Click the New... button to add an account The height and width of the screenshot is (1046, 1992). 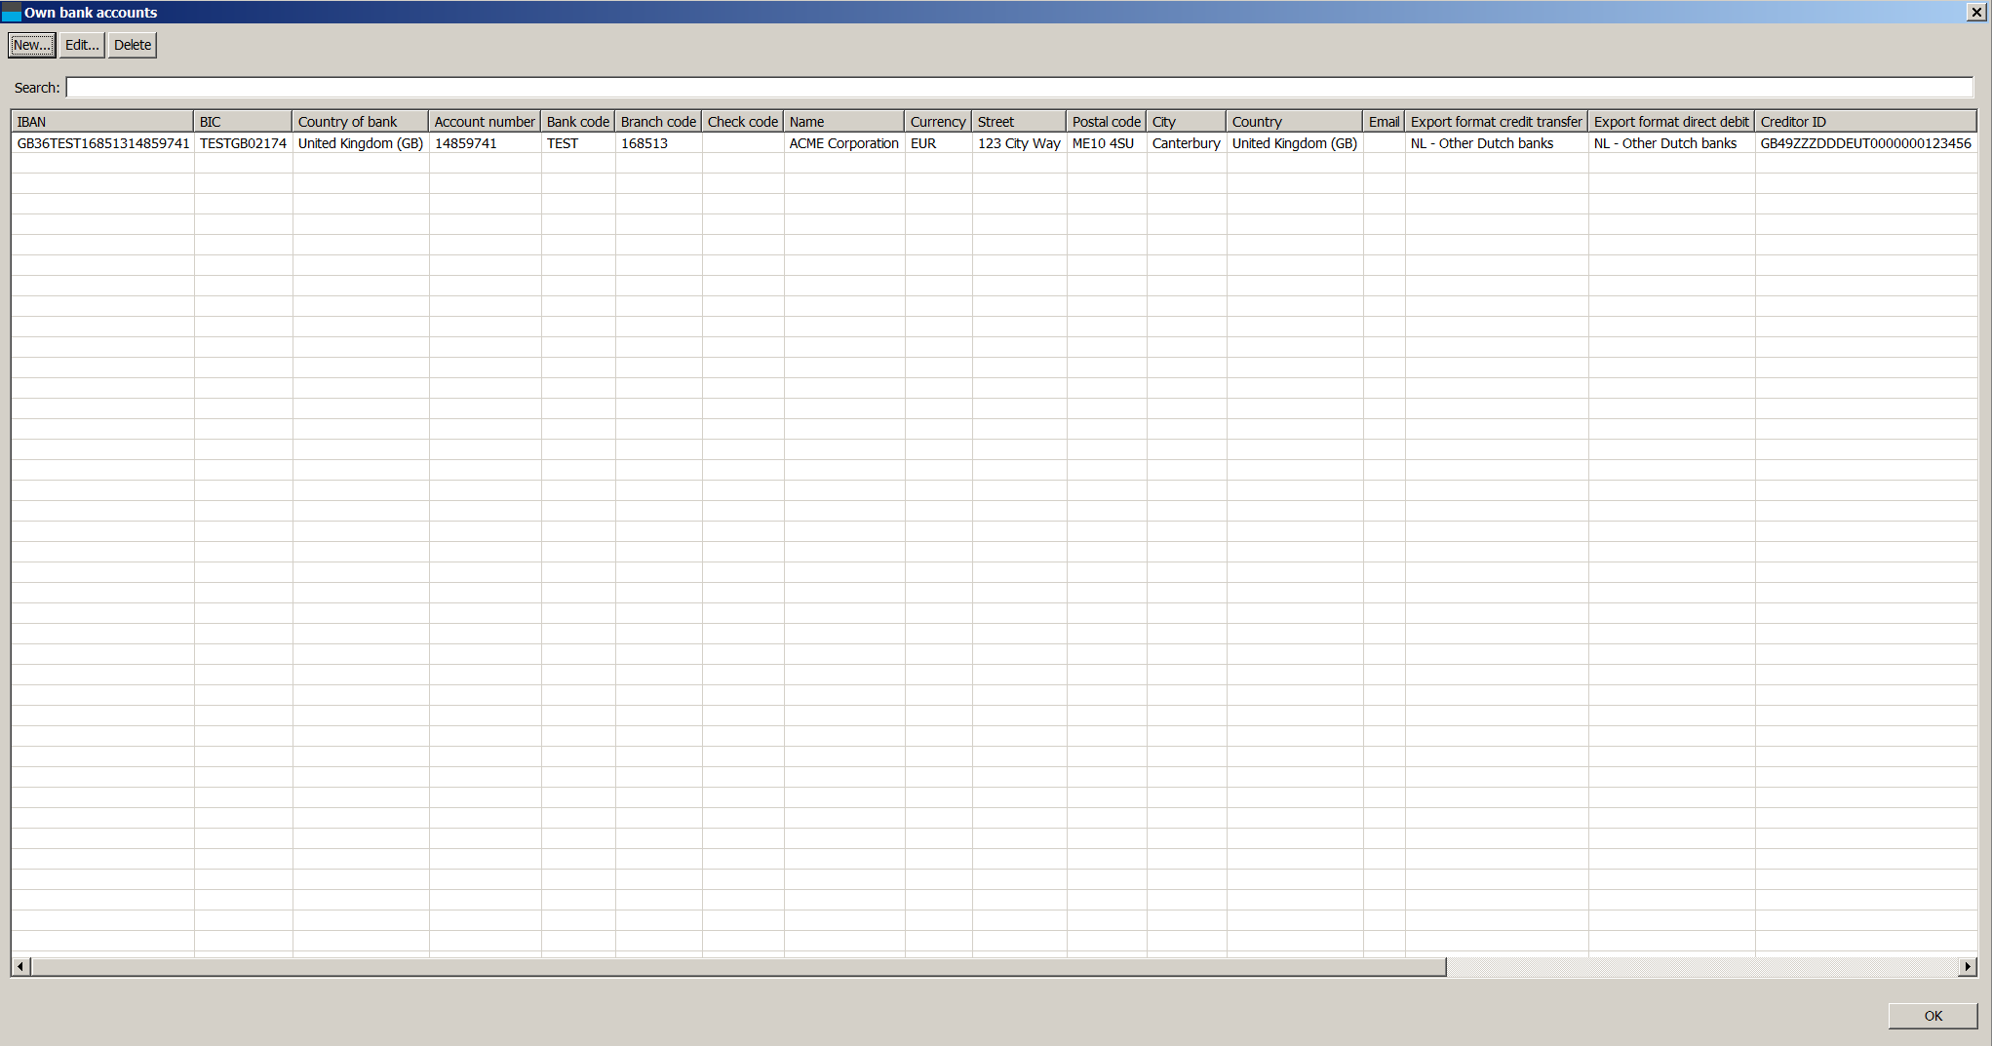(32, 45)
